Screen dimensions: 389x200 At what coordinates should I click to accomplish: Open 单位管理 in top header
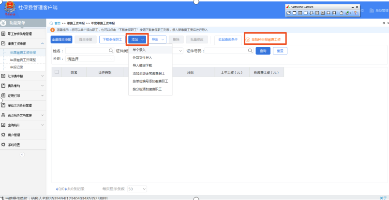tap(377, 10)
